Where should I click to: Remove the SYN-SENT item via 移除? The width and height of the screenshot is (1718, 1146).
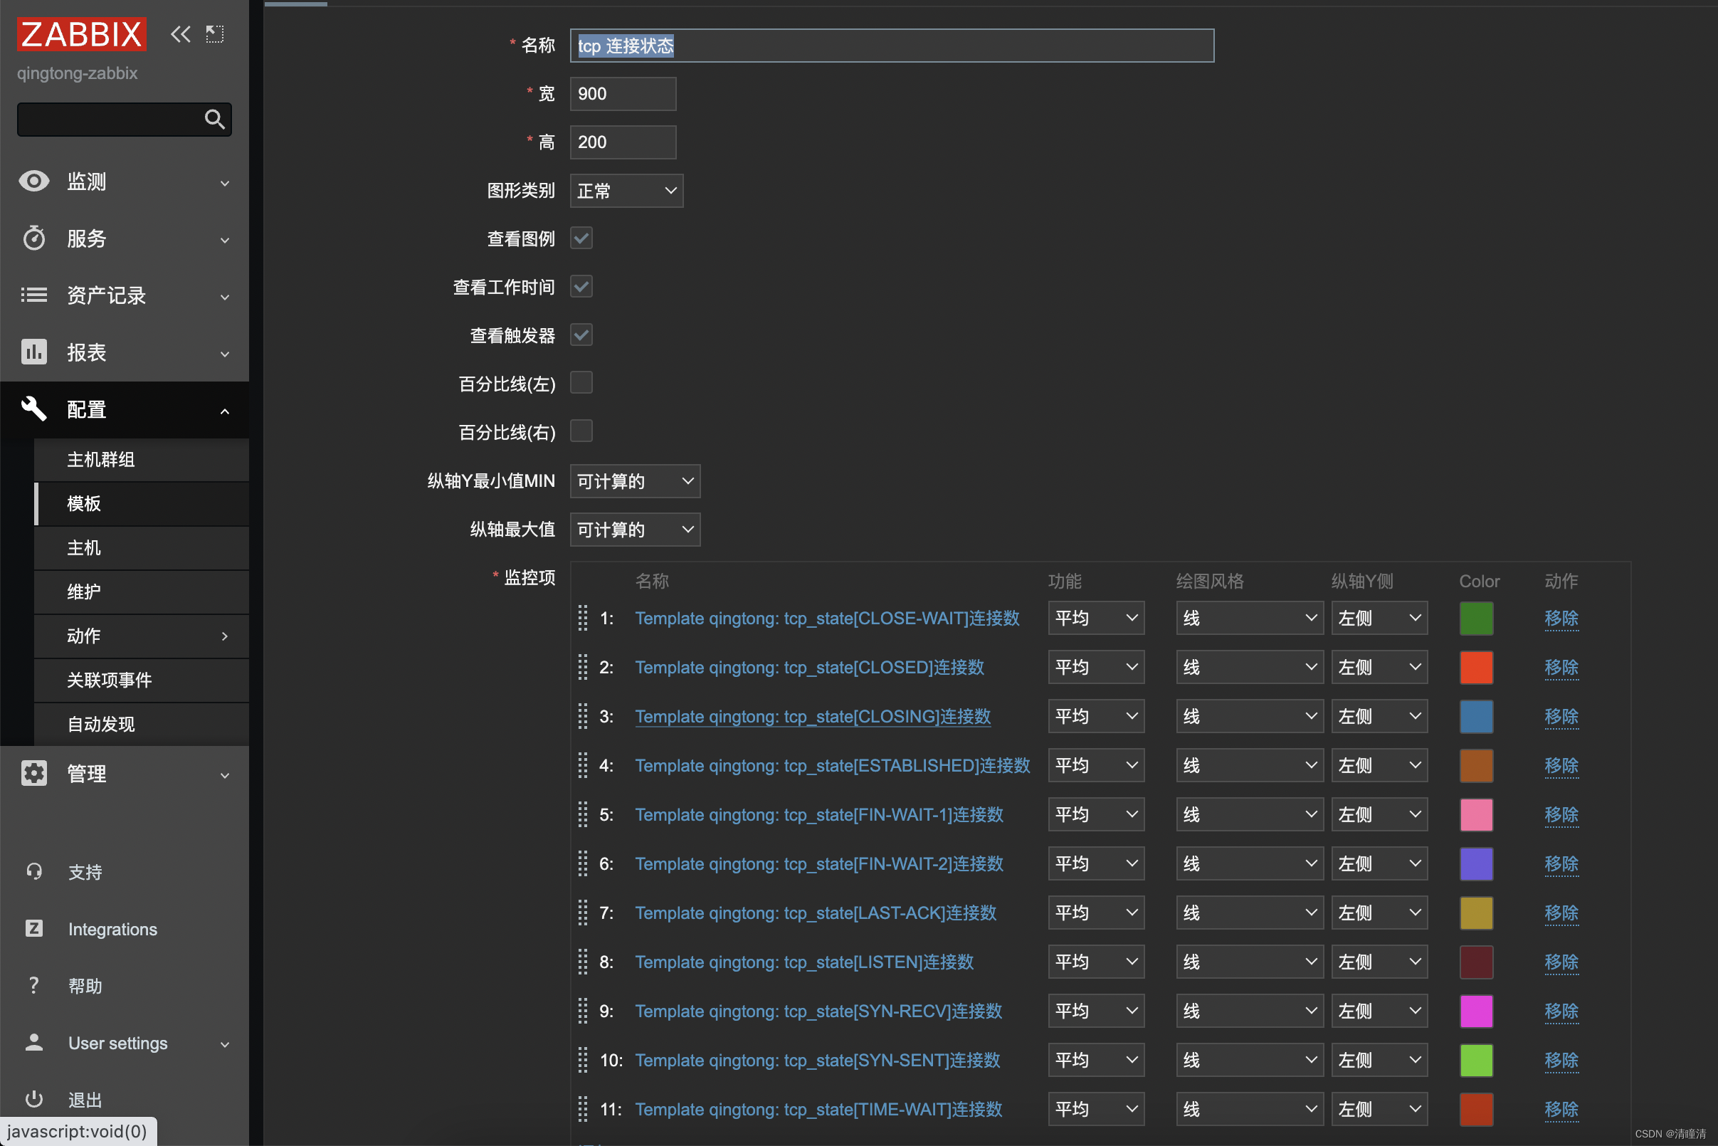tap(1561, 1060)
